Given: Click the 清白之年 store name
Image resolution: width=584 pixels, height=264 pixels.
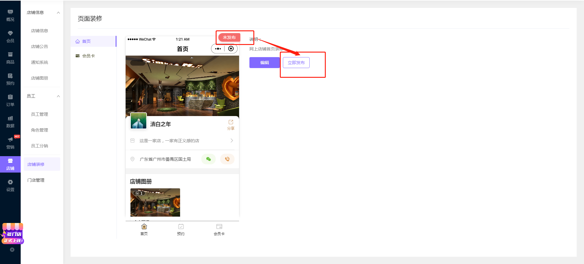Looking at the screenshot, I should [161, 124].
